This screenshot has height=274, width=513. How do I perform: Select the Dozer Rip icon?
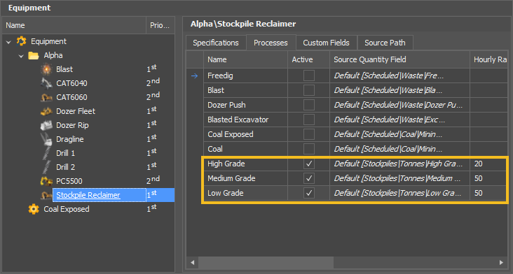coord(46,125)
